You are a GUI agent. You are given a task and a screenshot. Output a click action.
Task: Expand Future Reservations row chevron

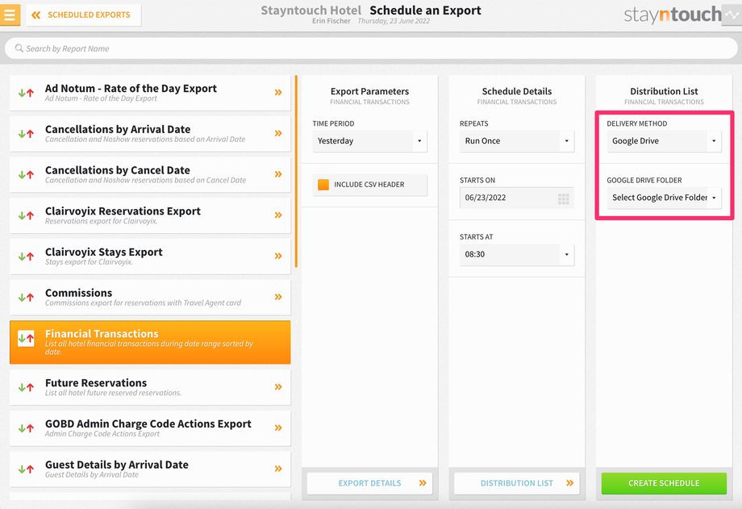click(278, 387)
